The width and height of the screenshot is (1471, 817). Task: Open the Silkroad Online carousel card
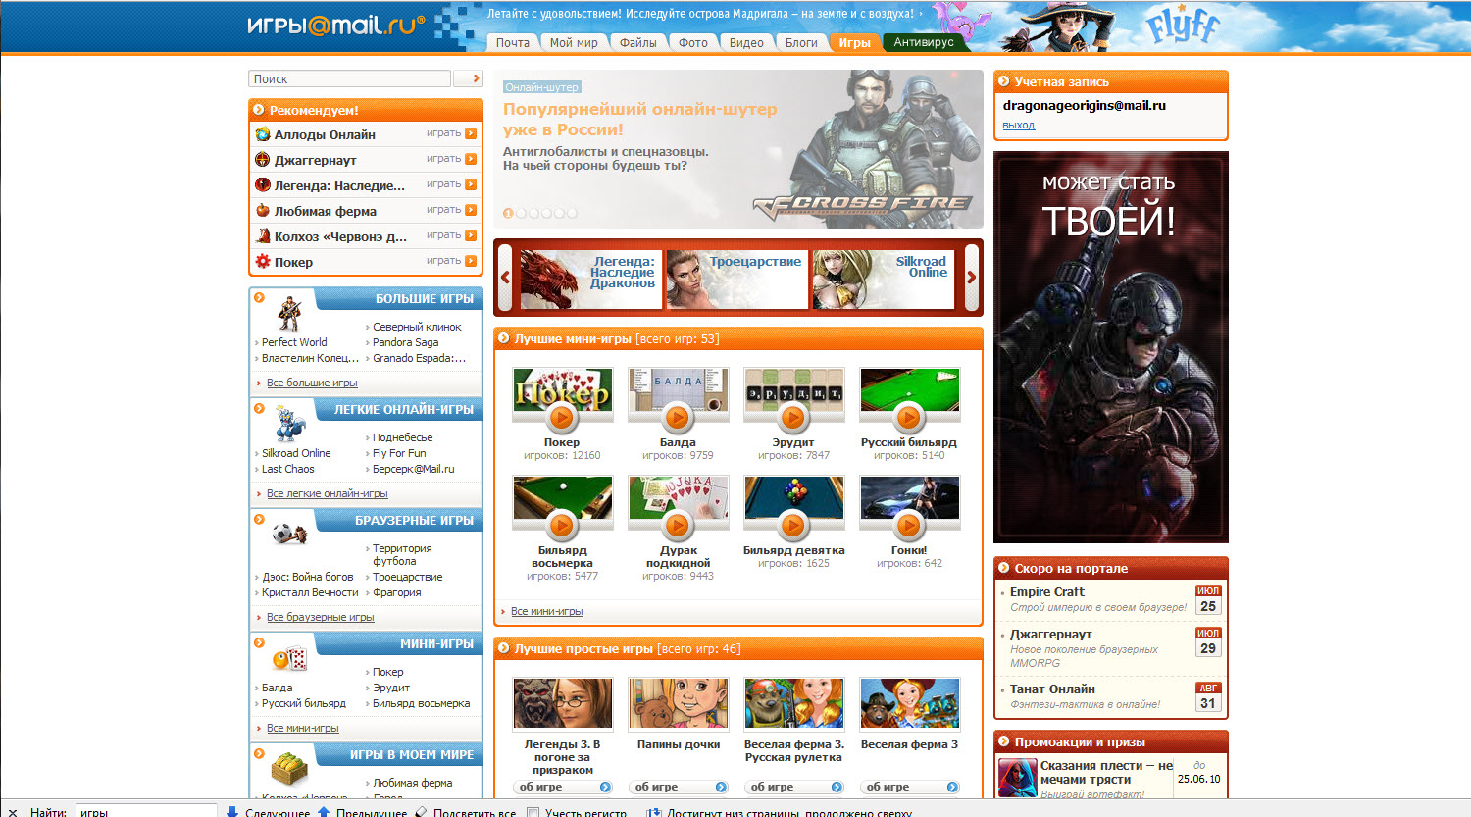[883, 280]
